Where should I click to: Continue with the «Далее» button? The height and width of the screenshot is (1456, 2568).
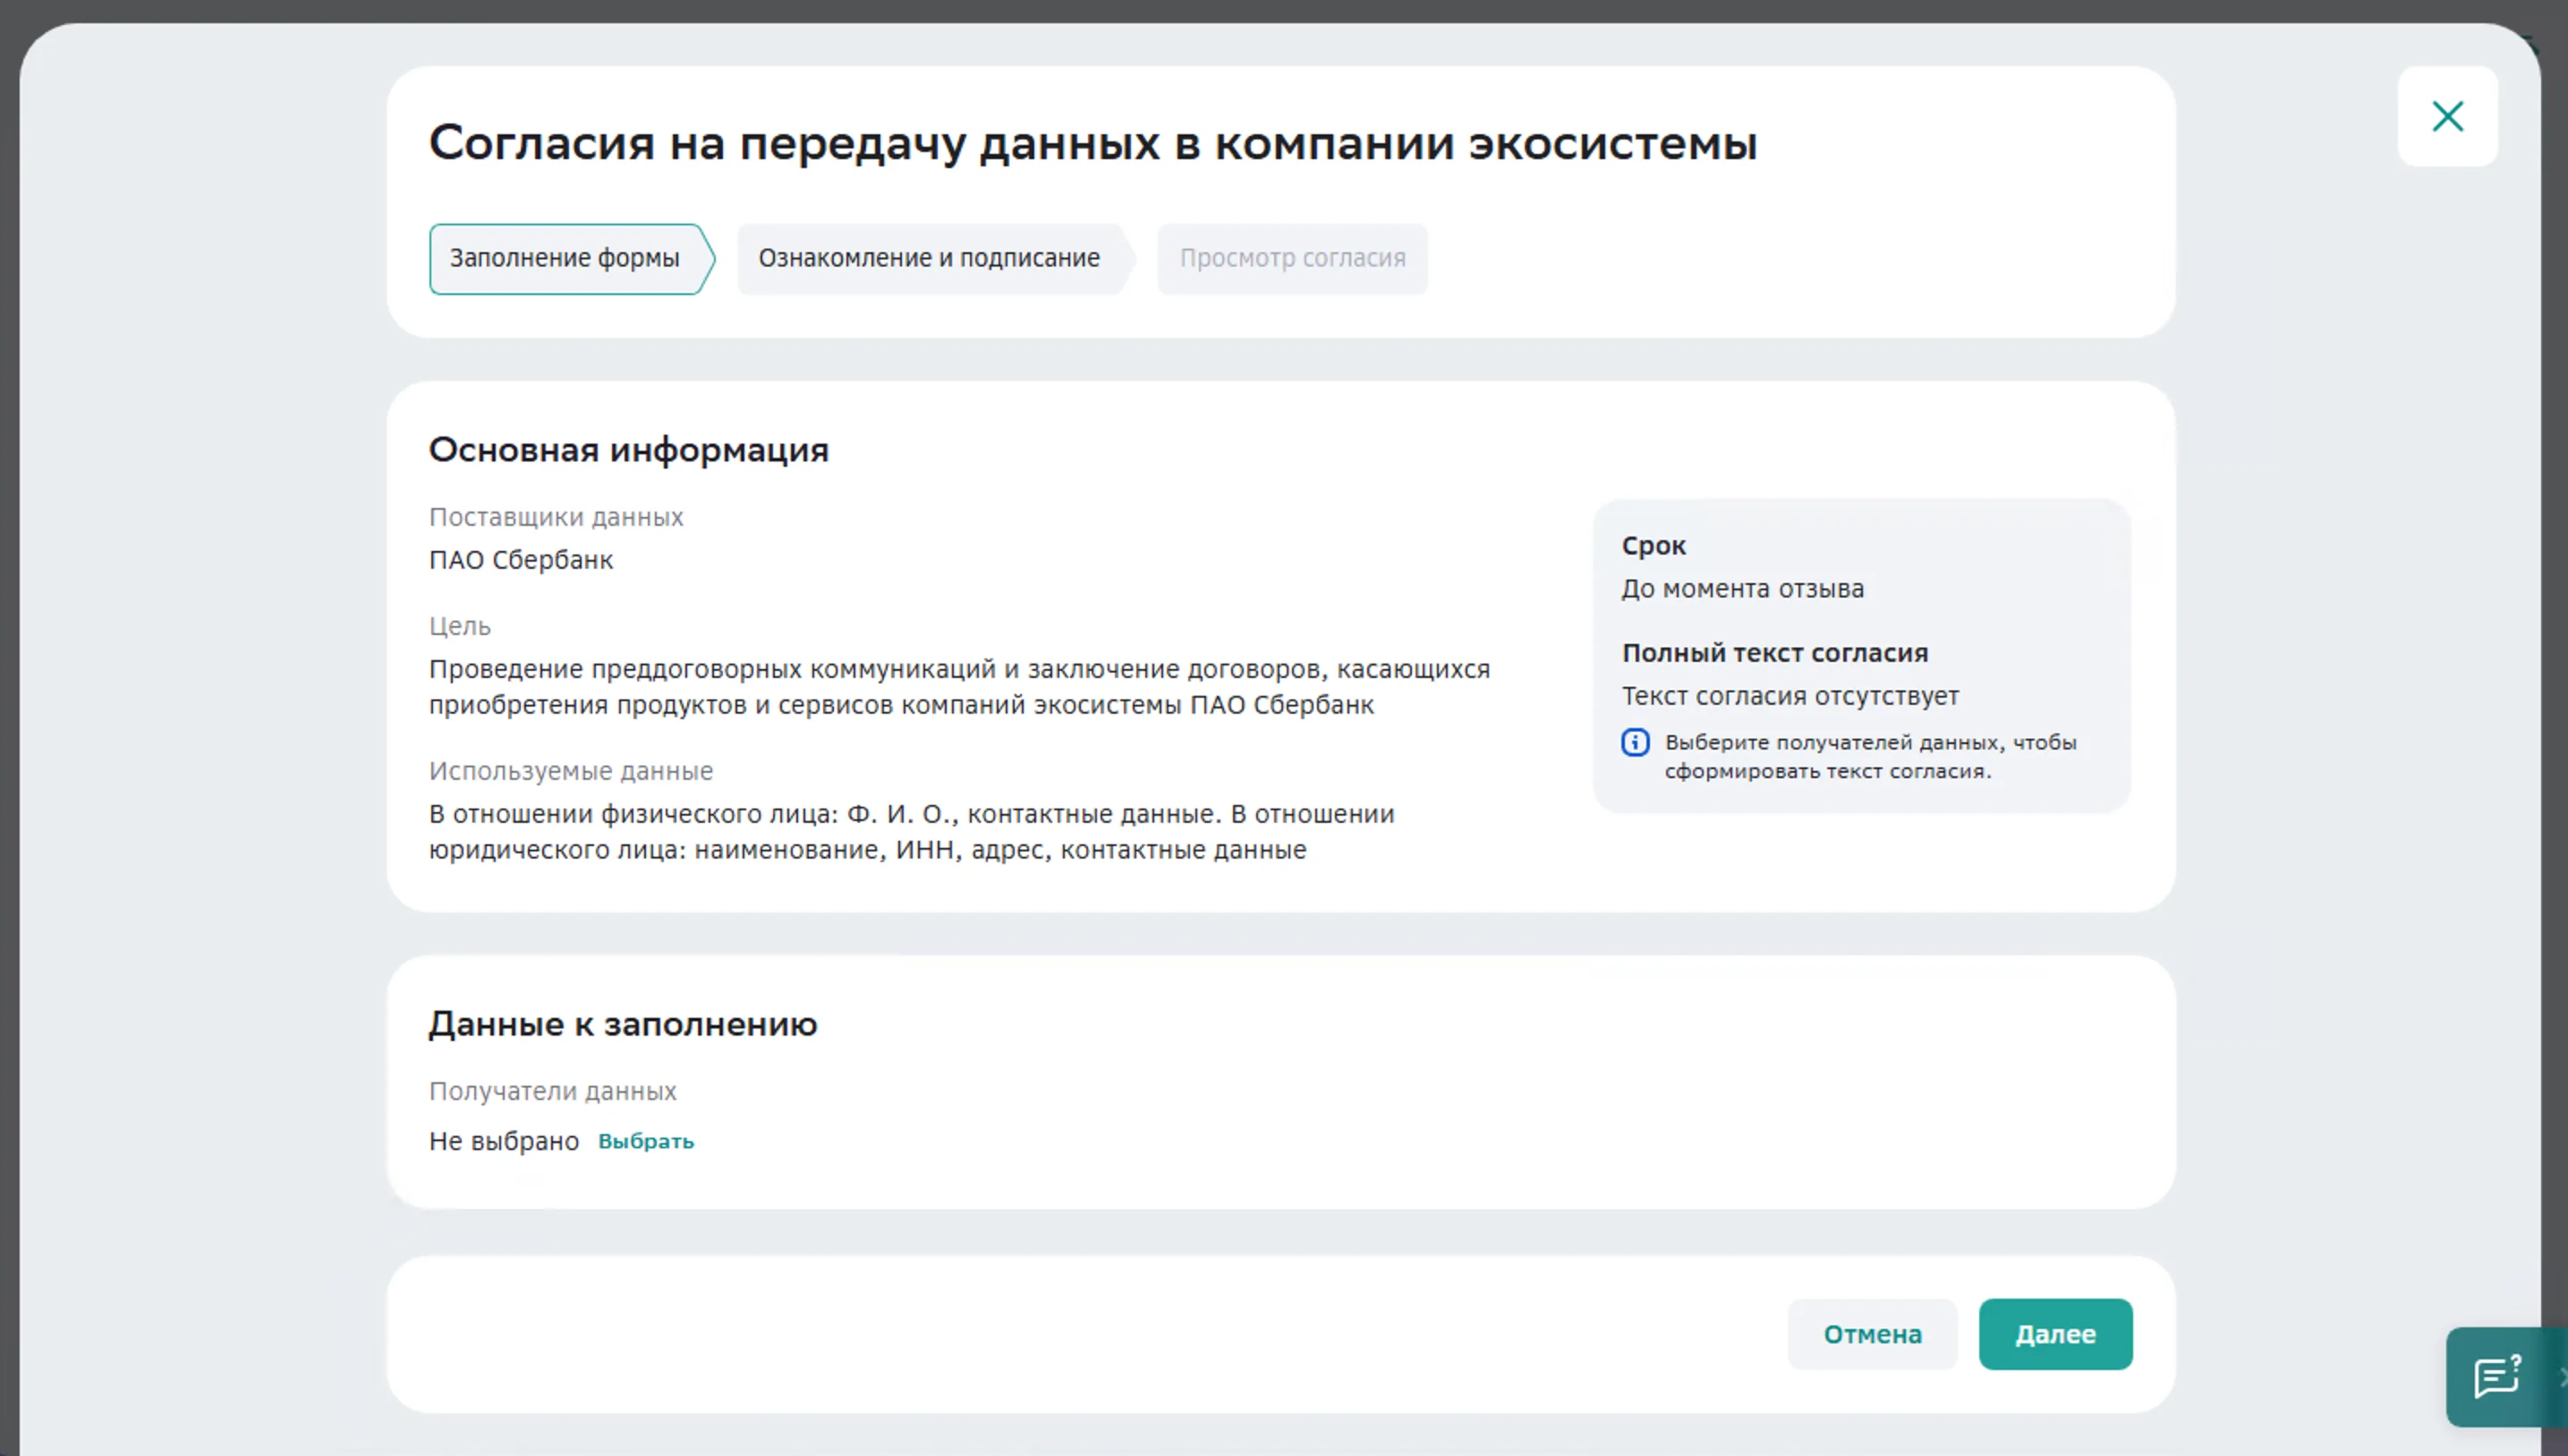point(2054,1334)
